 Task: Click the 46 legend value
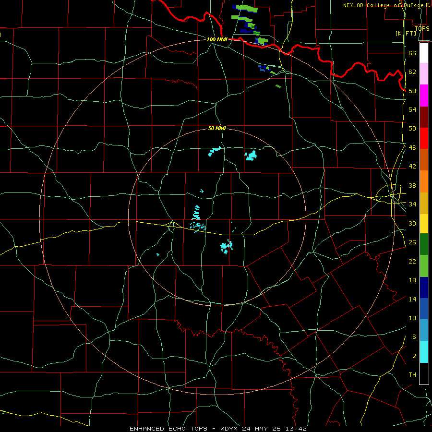click(x=412, y=148)
